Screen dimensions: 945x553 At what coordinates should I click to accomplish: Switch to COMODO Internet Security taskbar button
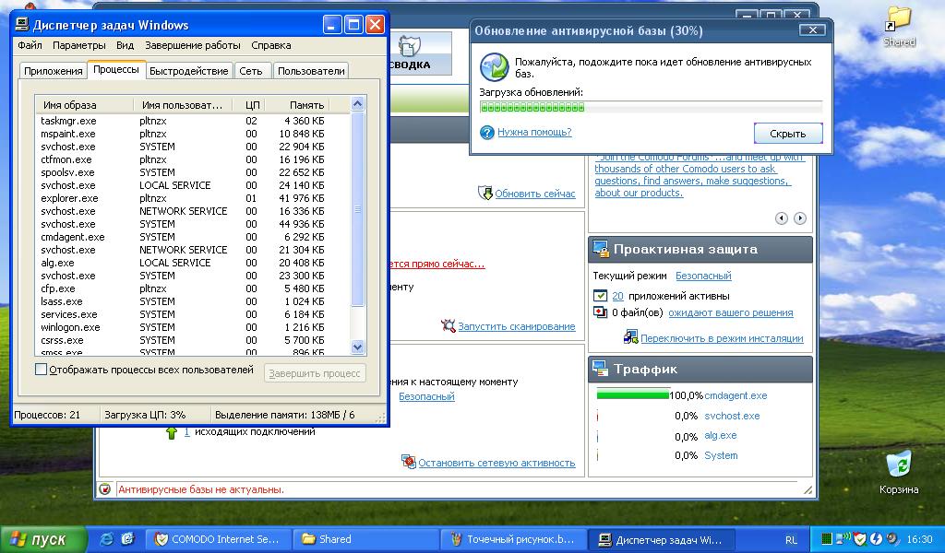click(x=218, y=539)
